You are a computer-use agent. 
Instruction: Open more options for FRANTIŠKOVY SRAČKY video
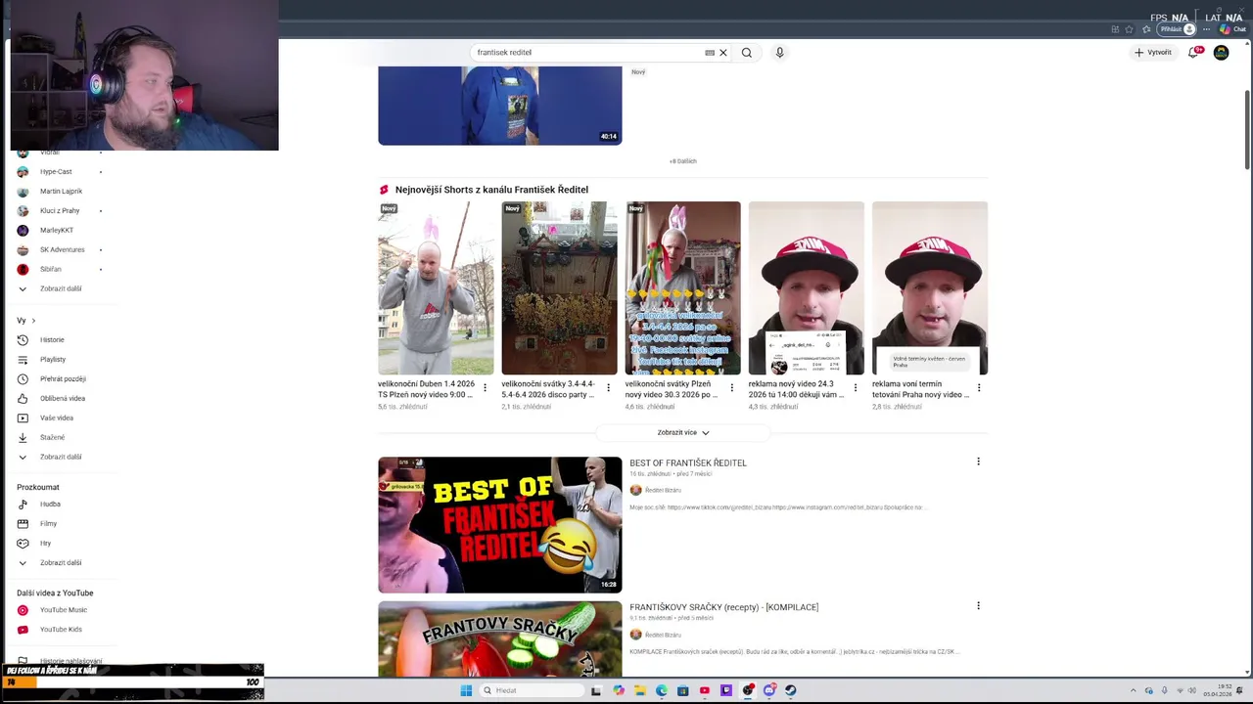point(978,606)
